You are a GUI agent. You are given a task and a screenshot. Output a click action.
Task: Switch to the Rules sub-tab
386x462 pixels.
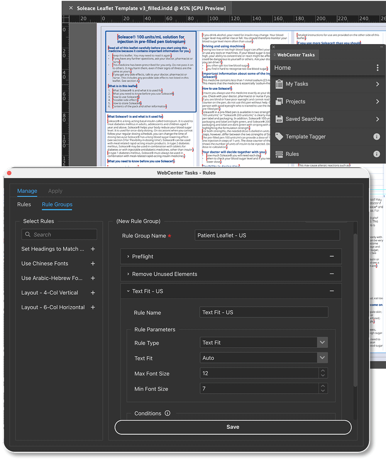[24, 204]
